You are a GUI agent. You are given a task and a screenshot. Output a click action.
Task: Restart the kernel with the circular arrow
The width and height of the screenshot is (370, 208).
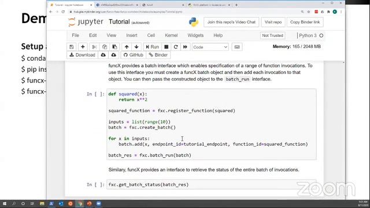coord(176,47)
